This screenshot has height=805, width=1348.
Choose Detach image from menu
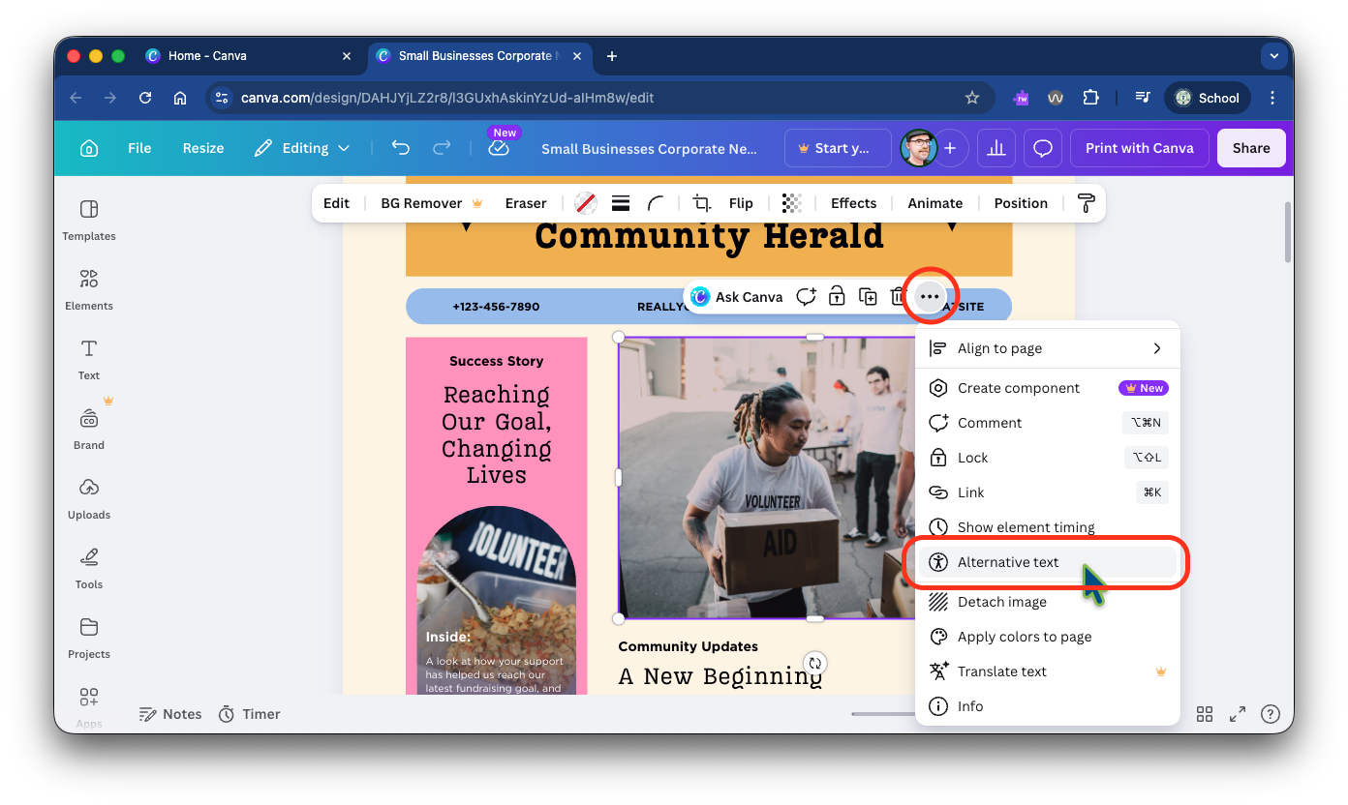pos(1048,602)
